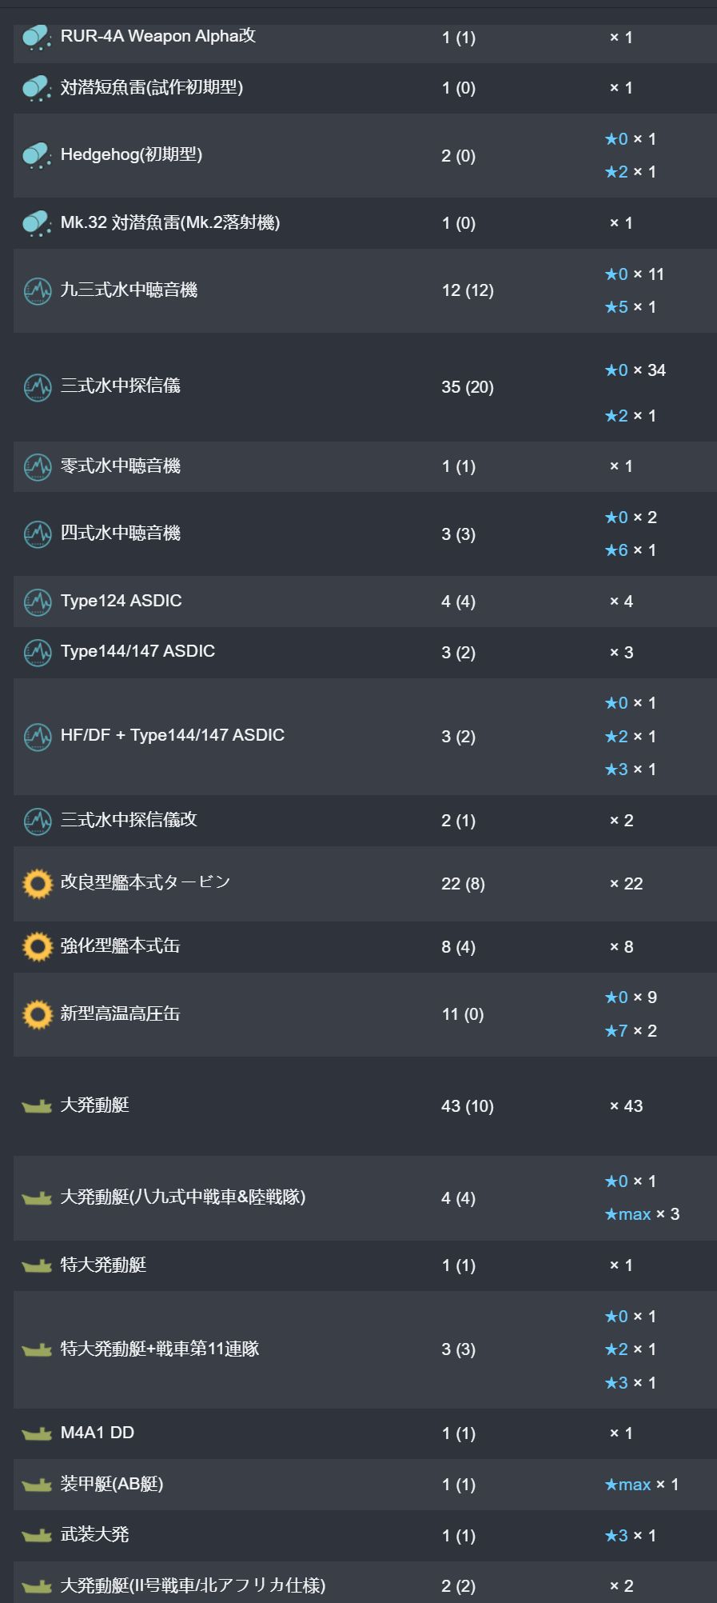This screenshot has width=717, height=1603.
Task: Click the ★6 × 1 entry for 四式水中聴音機
Action: [x=631, y=550]
